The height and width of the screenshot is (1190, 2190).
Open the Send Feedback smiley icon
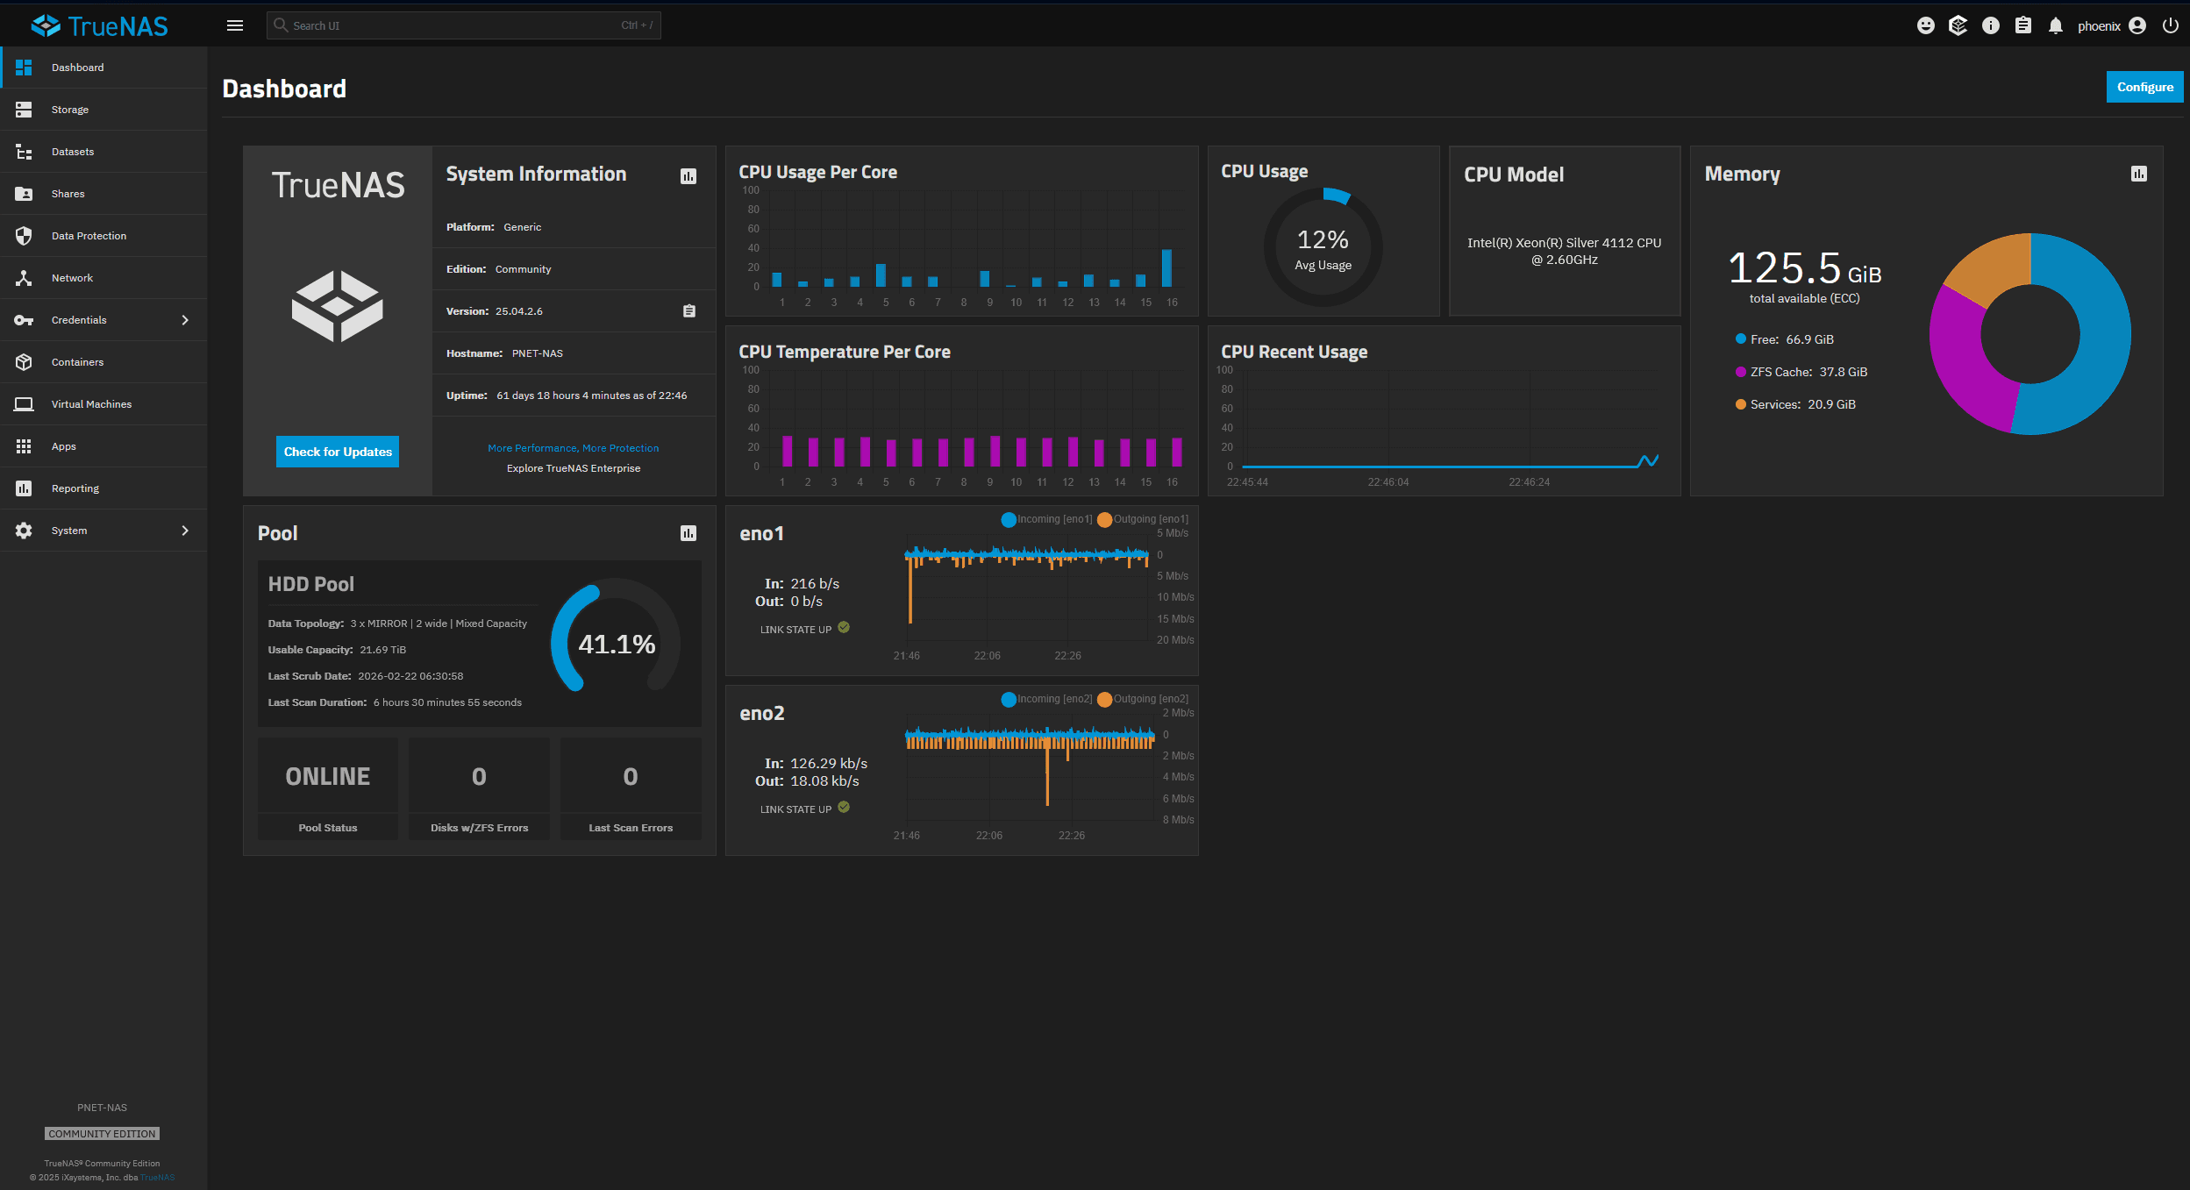1926,25
